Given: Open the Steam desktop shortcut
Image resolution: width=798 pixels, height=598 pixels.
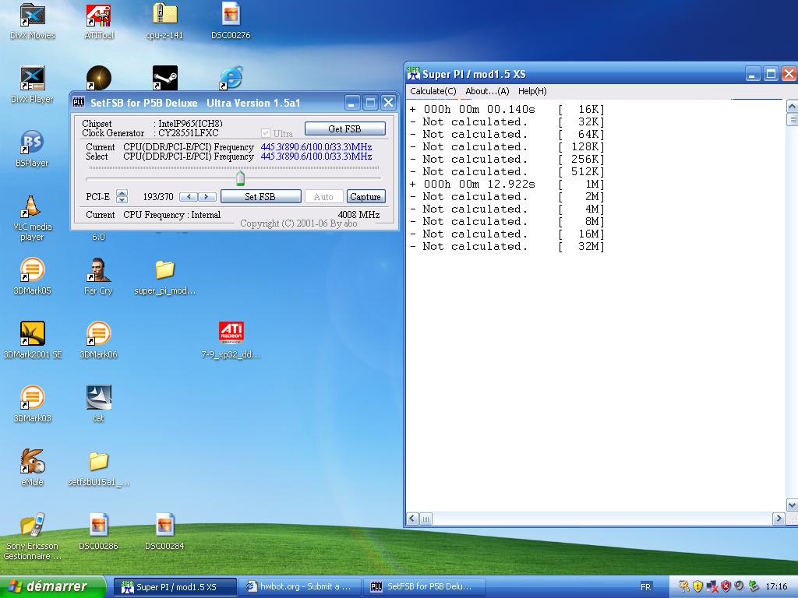Looking at the screenshot, I should (165, 78).
